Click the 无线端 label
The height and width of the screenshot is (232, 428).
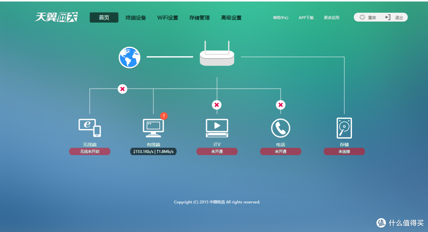coord(90,145)
